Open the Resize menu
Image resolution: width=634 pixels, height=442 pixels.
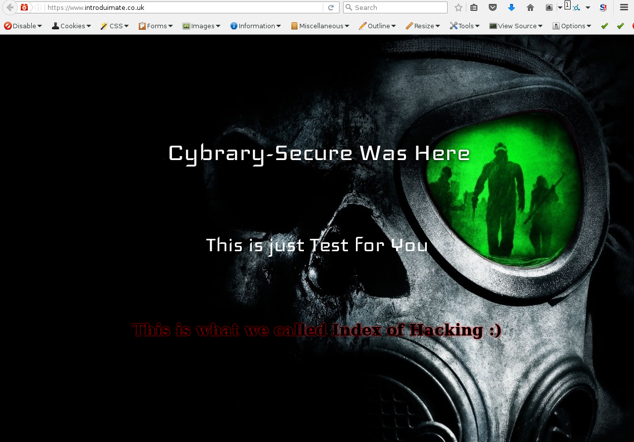422,26
